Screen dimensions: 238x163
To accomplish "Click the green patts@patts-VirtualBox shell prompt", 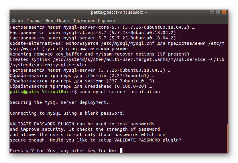I will coord(39,92).
